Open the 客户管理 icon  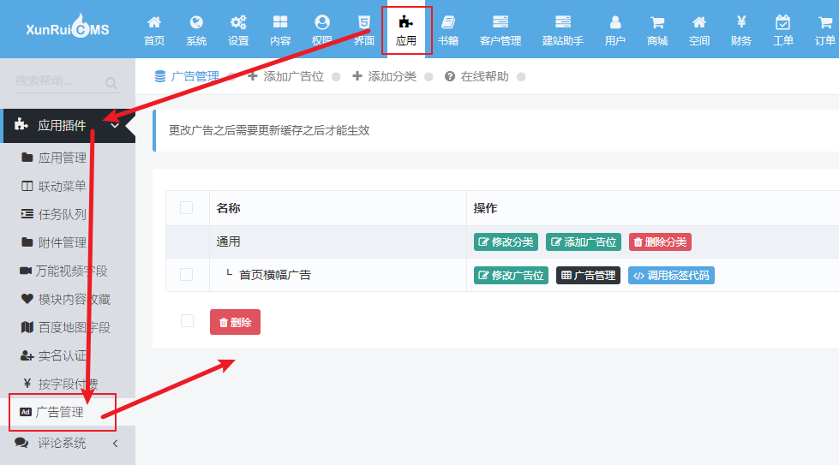click(500, 22)
